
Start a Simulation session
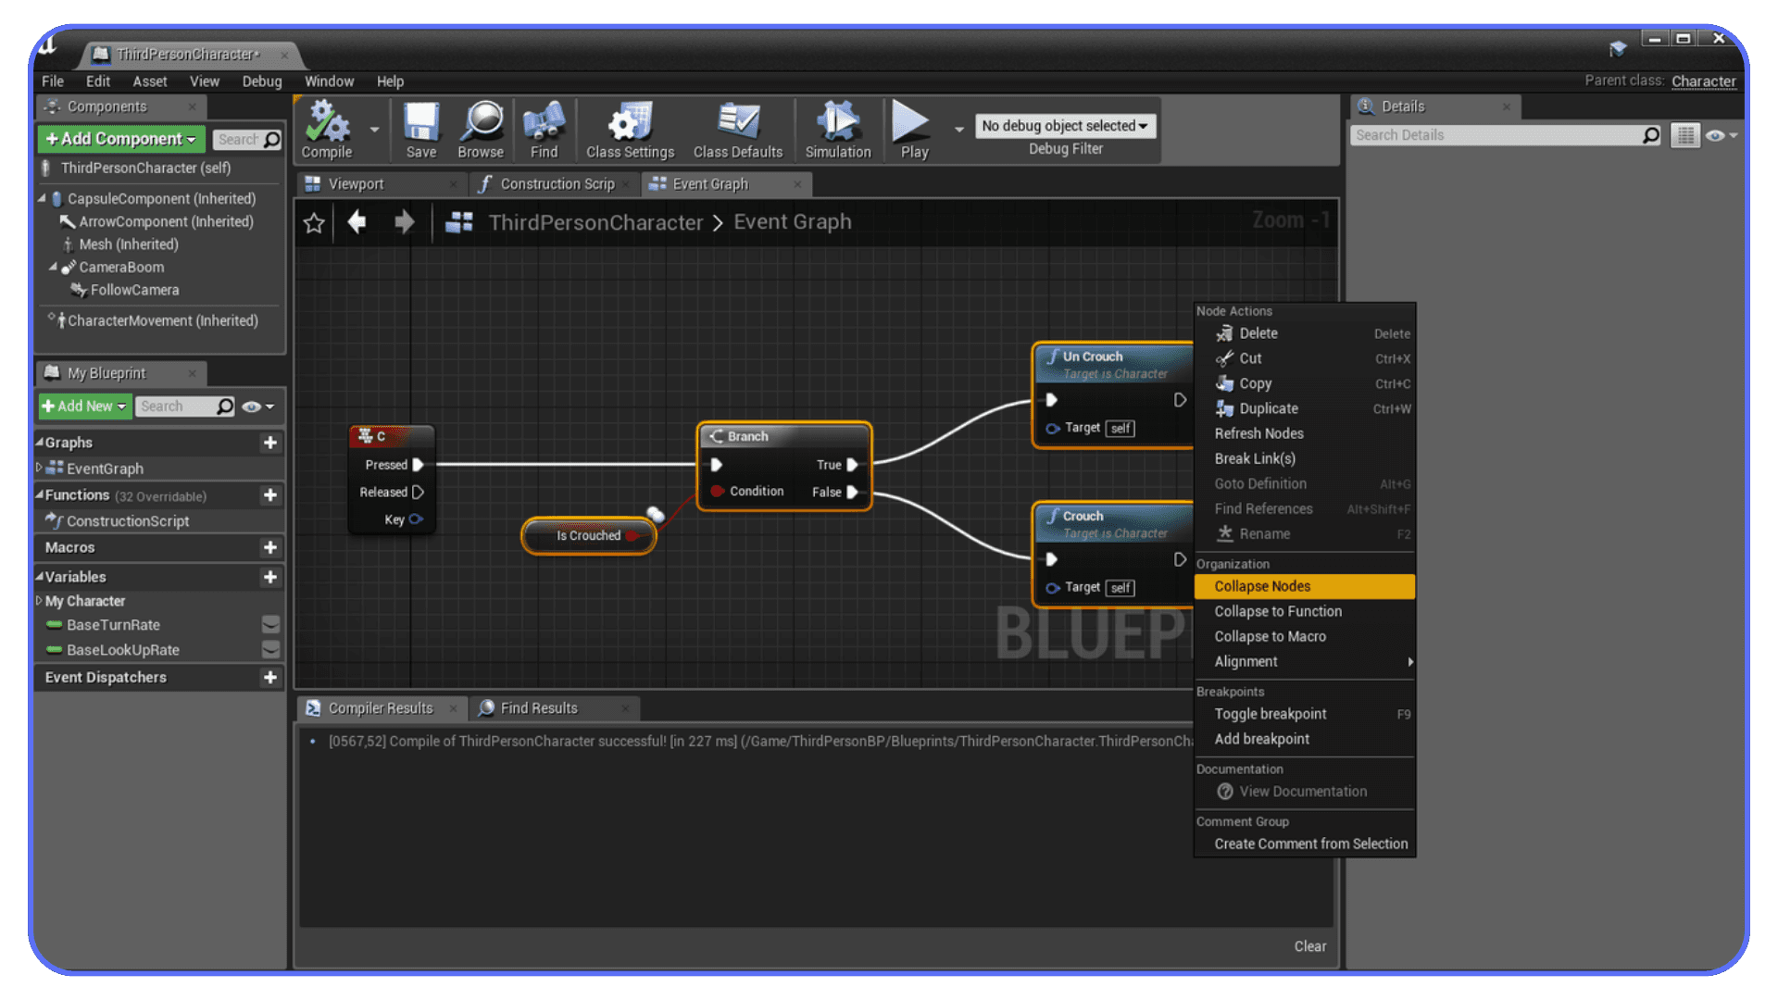click(837, 130)
